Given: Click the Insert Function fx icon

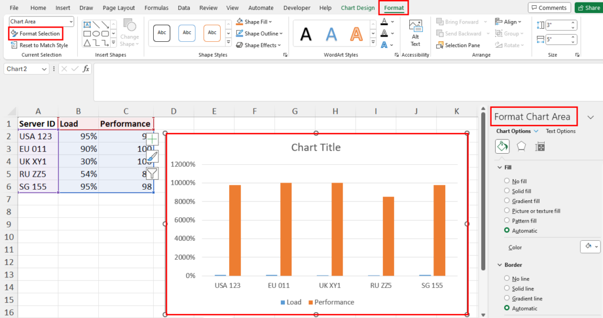Looking at the screenshot, I should point(86,69).
